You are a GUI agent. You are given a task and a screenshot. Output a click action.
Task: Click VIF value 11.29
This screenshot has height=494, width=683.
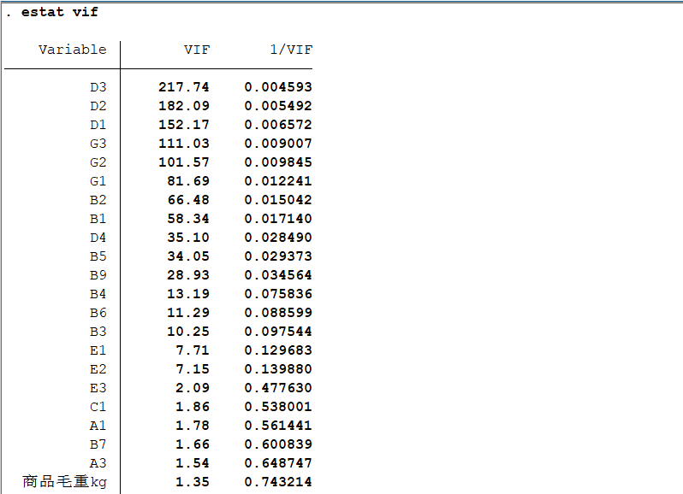188,312
